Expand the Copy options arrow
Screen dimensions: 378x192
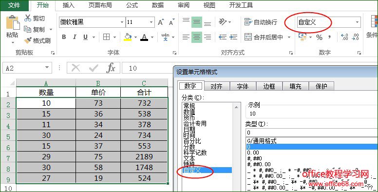(51, 30)
